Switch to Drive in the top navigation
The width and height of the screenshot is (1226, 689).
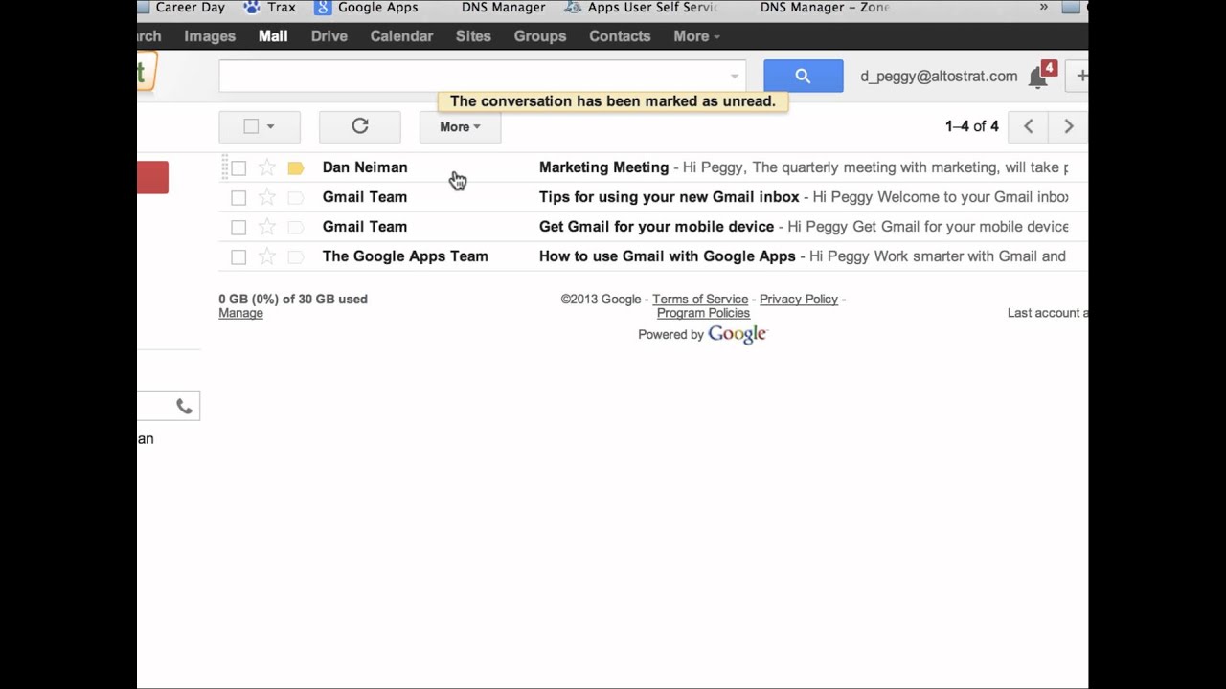coord(329,36)
